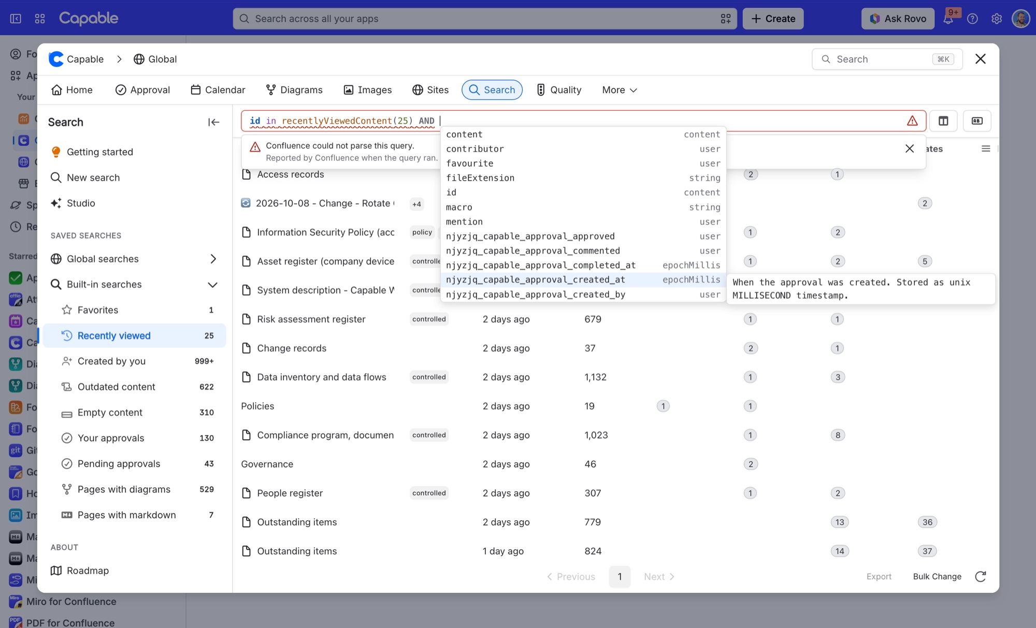Image resolution: width=1036 pixels, height=628 pixels.
Task: Pick contributor field suggestion
Action: tap(583, 149)
